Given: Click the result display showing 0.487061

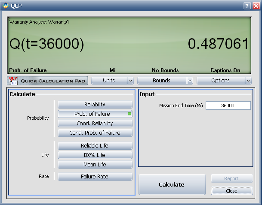Looking at the screenshot, I should click(x=219, y=44).
